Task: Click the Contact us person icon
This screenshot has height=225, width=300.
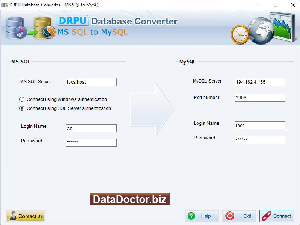Action: (x=13, y=216)
